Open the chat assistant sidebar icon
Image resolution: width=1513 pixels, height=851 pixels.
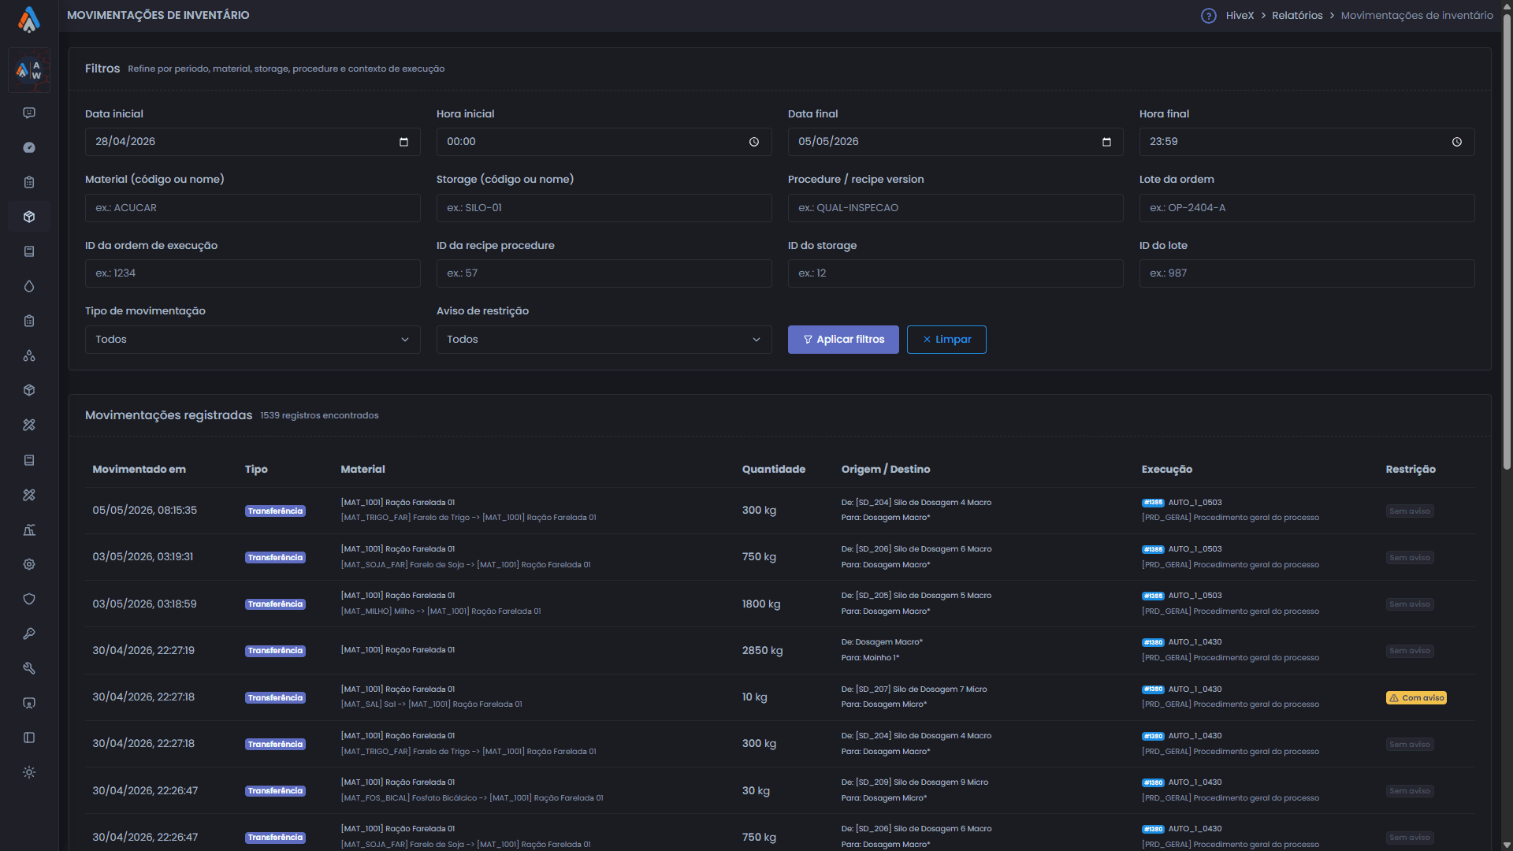coord(29,113)
